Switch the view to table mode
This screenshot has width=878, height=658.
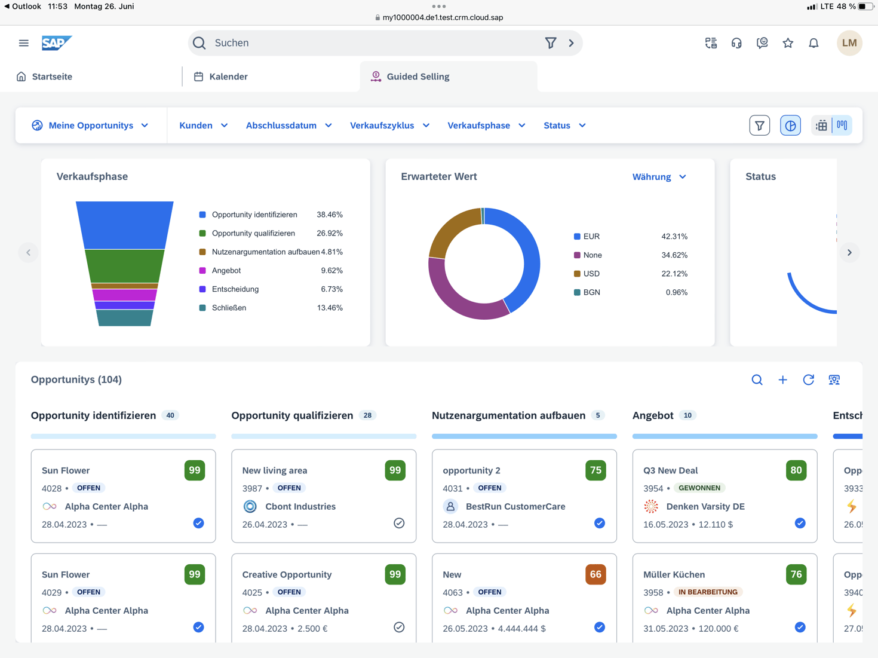pyautogui.click(x=821, y=126)
